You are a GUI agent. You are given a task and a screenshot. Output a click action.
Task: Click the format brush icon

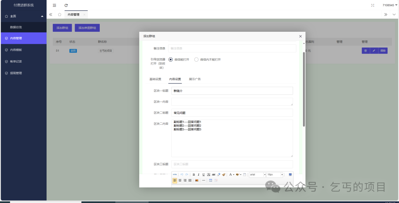click(224, 175)
